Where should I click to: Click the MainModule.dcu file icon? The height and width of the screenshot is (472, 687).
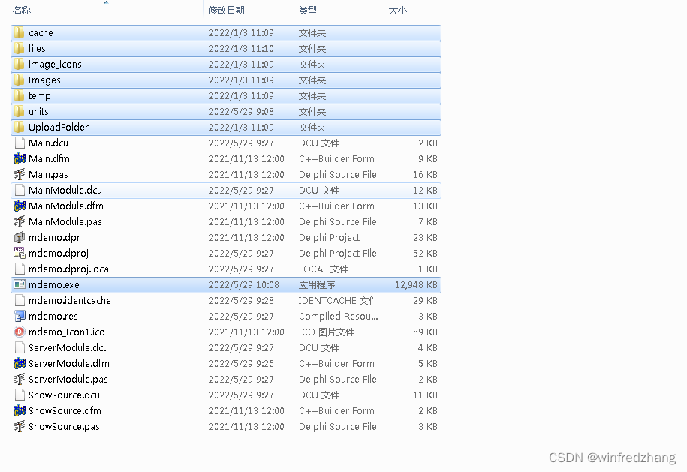coord(20,190)
